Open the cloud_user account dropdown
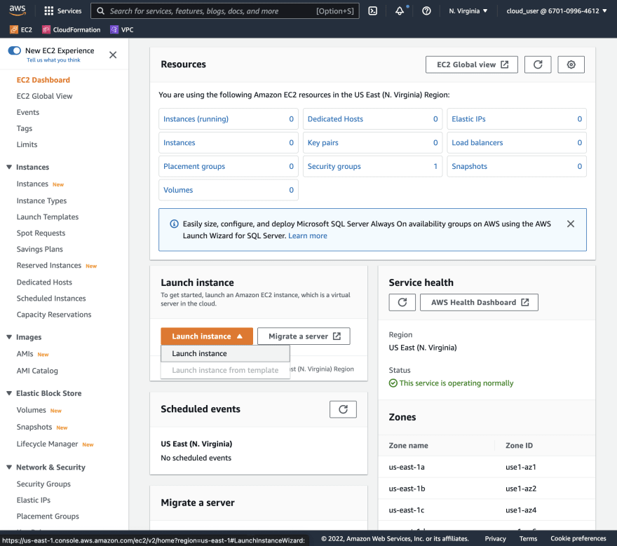 pyautogui.click(x=557, y=11)
